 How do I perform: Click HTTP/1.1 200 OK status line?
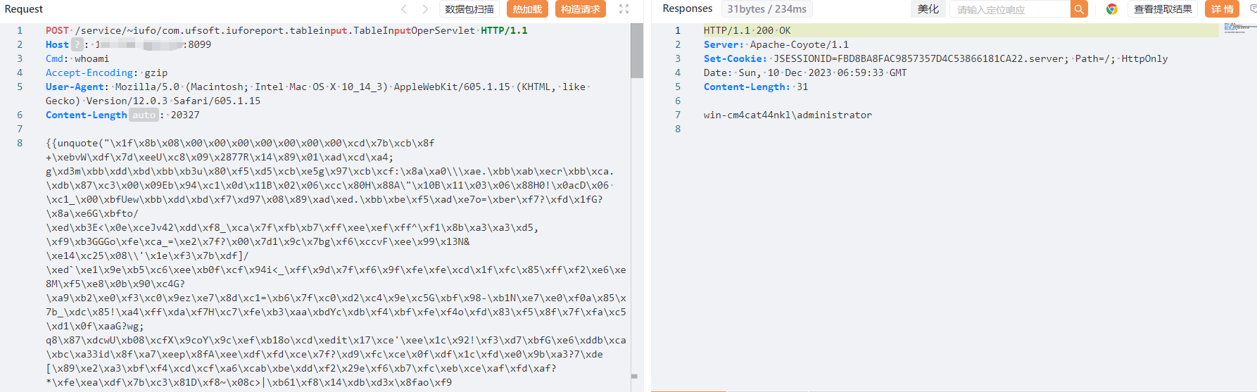click(747, 30)
